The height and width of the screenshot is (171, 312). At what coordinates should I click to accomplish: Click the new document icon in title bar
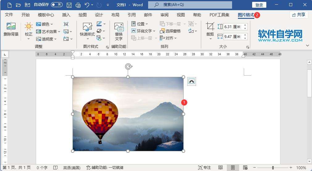tap(9, 5)
